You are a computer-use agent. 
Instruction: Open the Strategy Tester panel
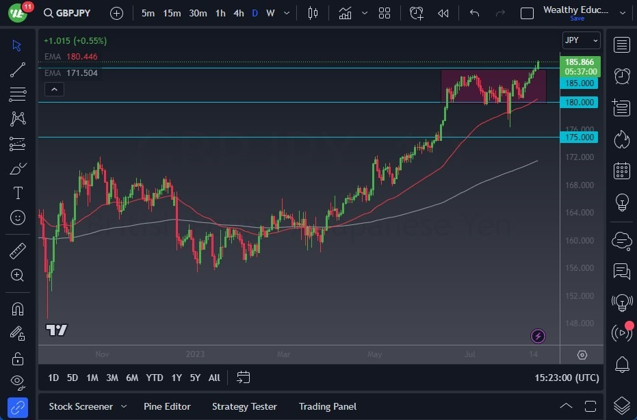click(244, 406)
